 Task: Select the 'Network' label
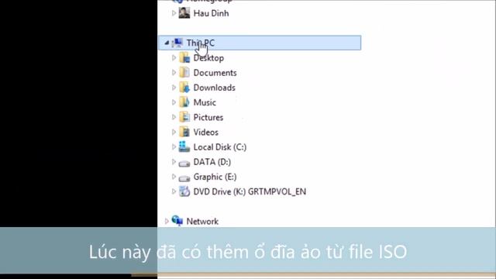click(202, 222)
